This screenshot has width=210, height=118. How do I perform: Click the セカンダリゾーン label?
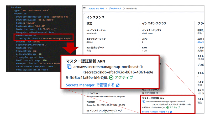click(150, 90)
